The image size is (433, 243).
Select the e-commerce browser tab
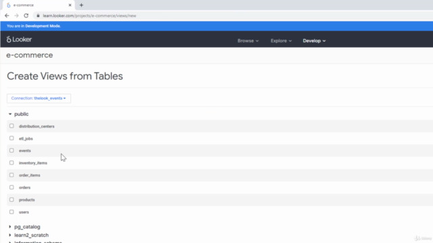(x=39, y=5)
